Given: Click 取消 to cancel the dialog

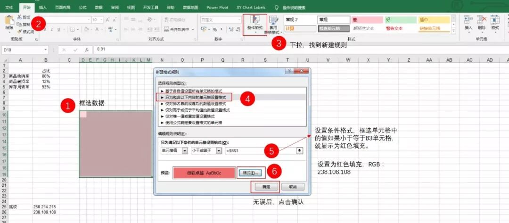Looking at the screenshot, I should click(293, 187).
